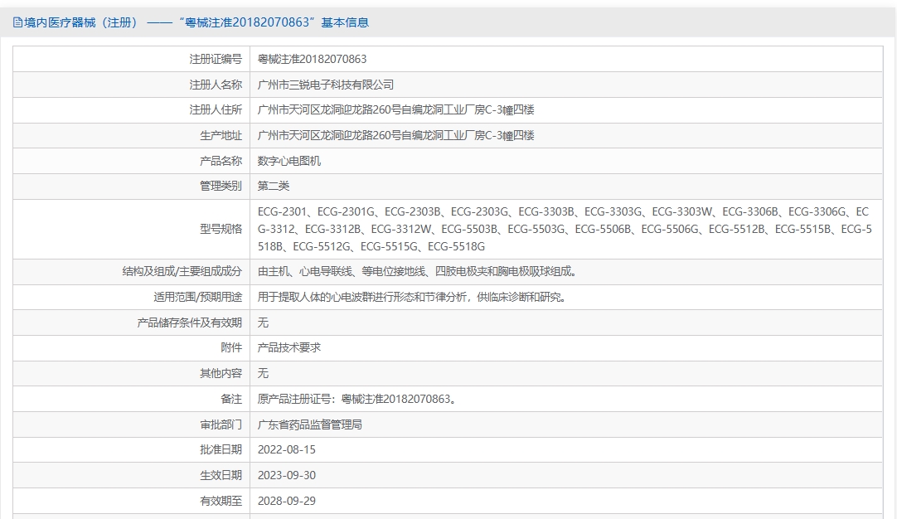Click the label 型号规格

click(x=221, y=229)
